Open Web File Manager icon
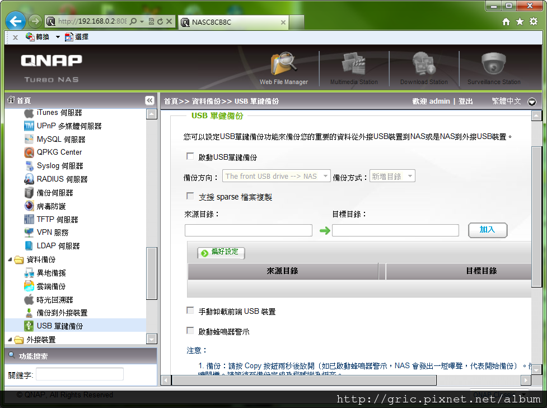This screenshot has width=547, height=408. pos(284,68)
